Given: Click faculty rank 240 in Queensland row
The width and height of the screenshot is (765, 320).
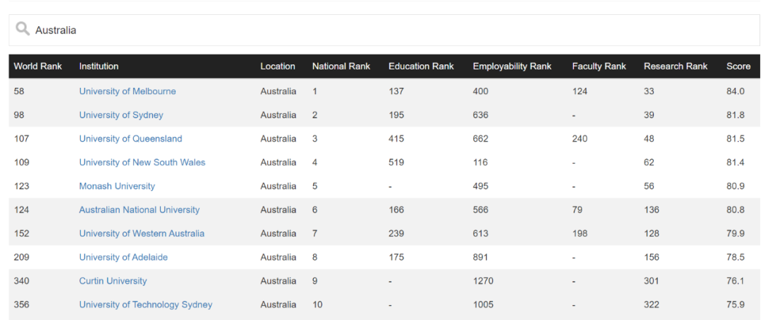Looking at the screenshot, I should coord(579,139).
